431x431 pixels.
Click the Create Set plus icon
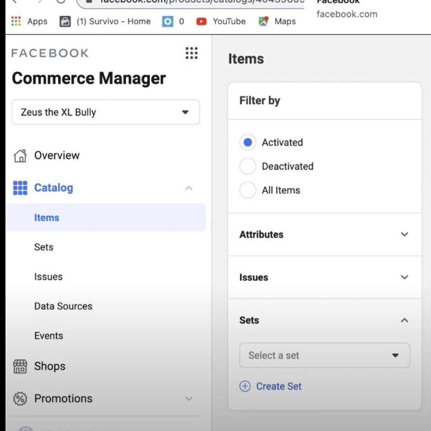pyautogui.click(x=245, y=386)
